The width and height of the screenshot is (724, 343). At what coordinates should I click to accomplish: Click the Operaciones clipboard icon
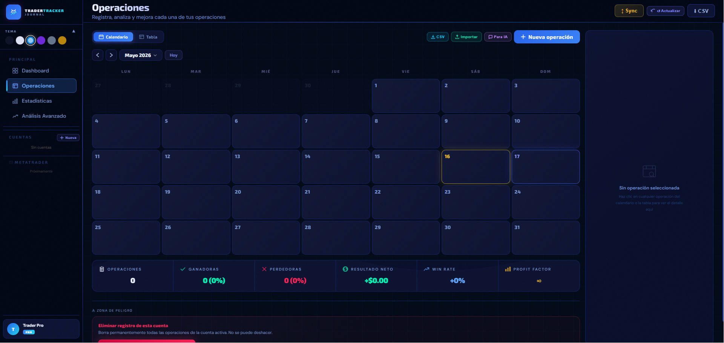[x=102, y=269]
